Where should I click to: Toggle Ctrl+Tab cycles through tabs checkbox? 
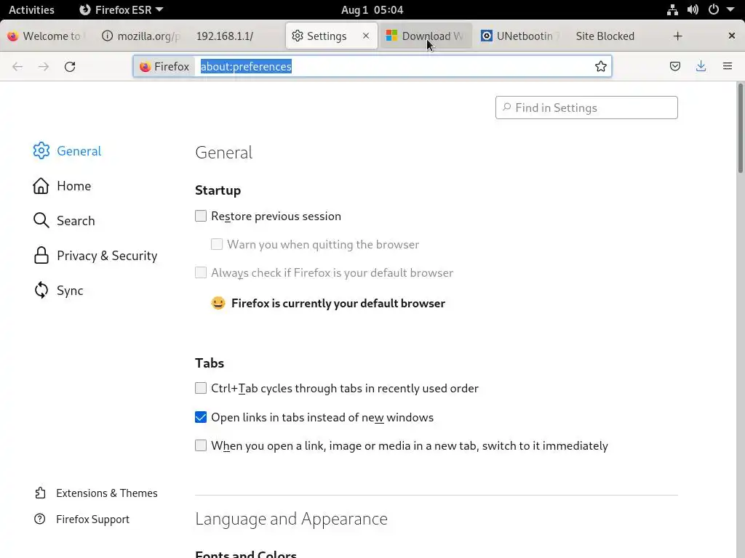tap(201, 388)
